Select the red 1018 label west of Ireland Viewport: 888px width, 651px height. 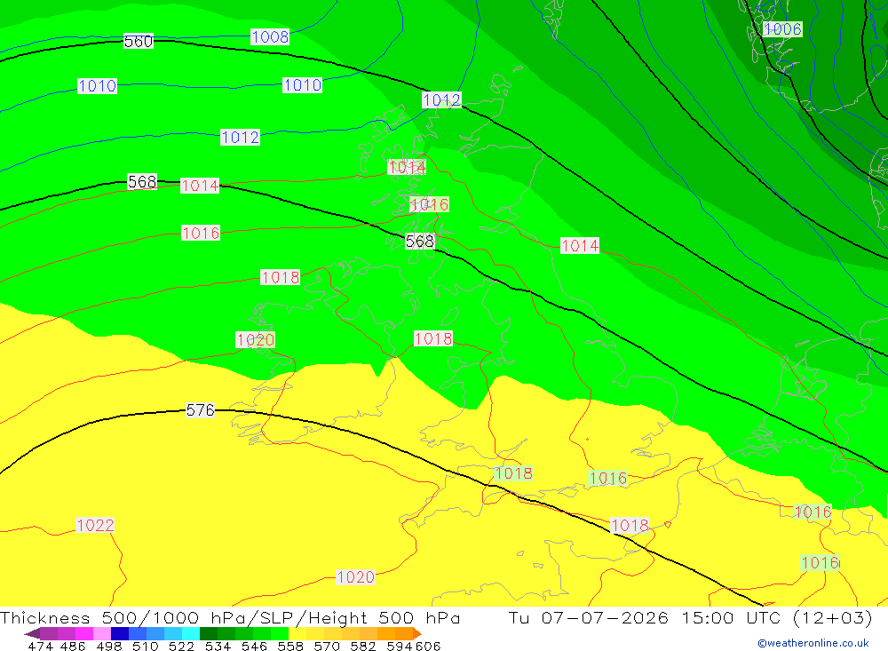[281, 277]
